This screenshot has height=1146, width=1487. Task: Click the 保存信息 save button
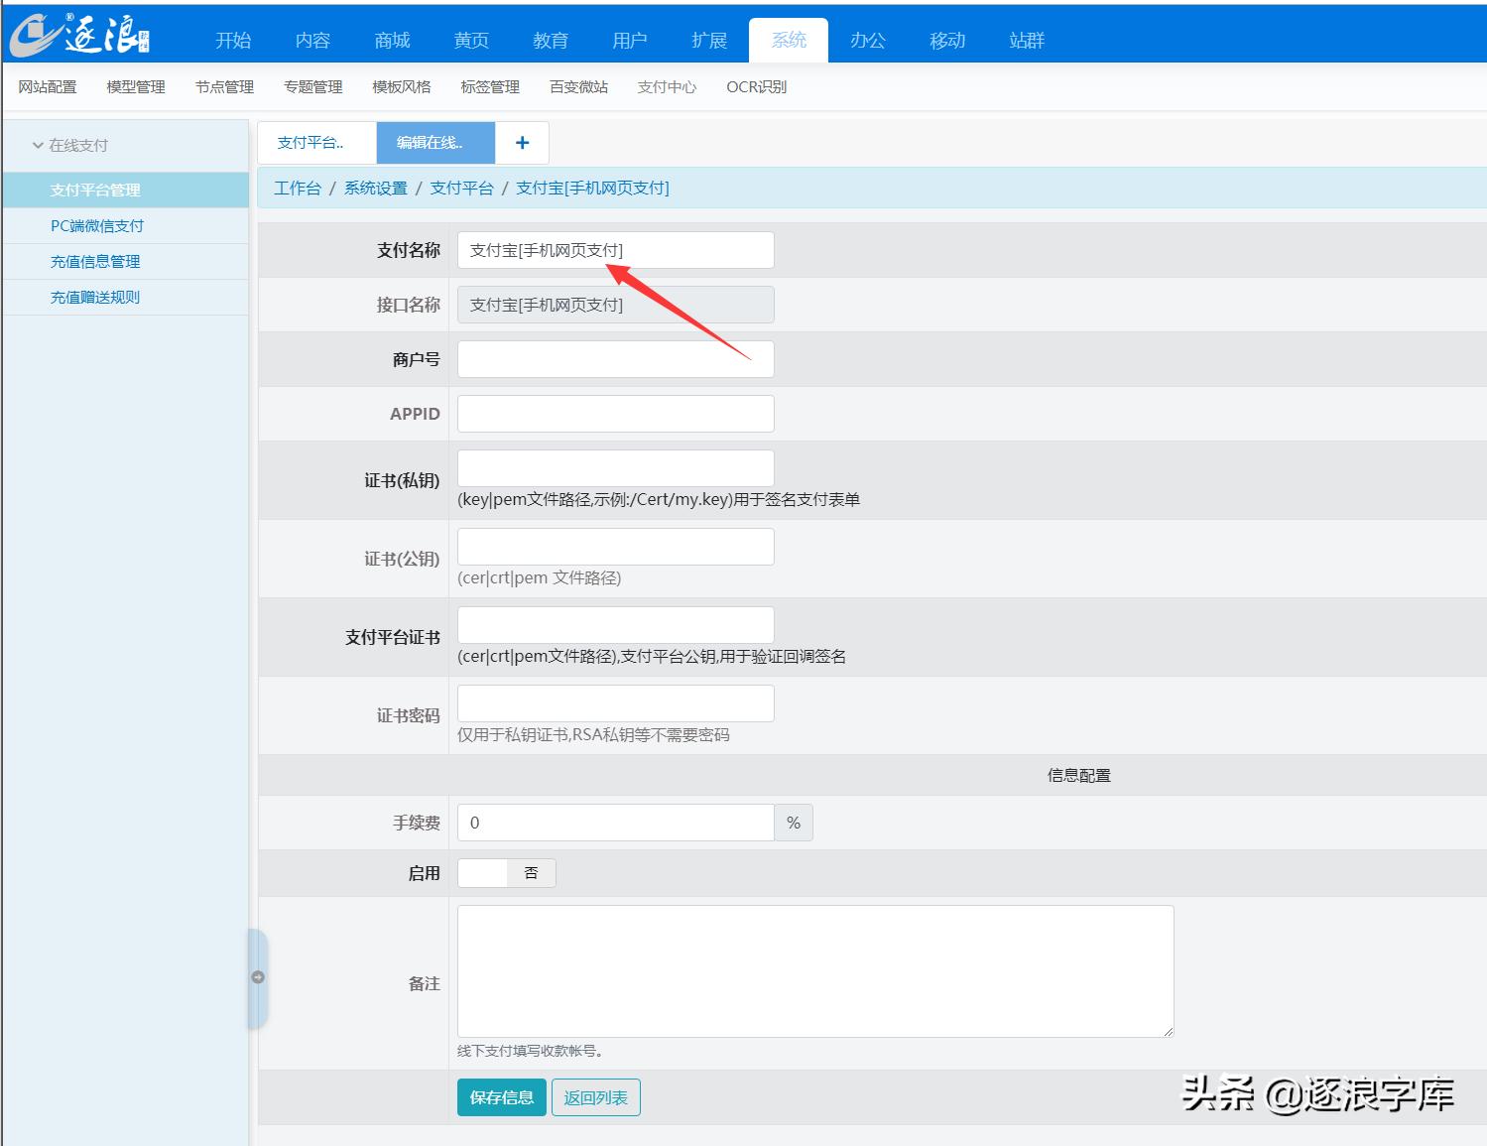click(501, 1097)
